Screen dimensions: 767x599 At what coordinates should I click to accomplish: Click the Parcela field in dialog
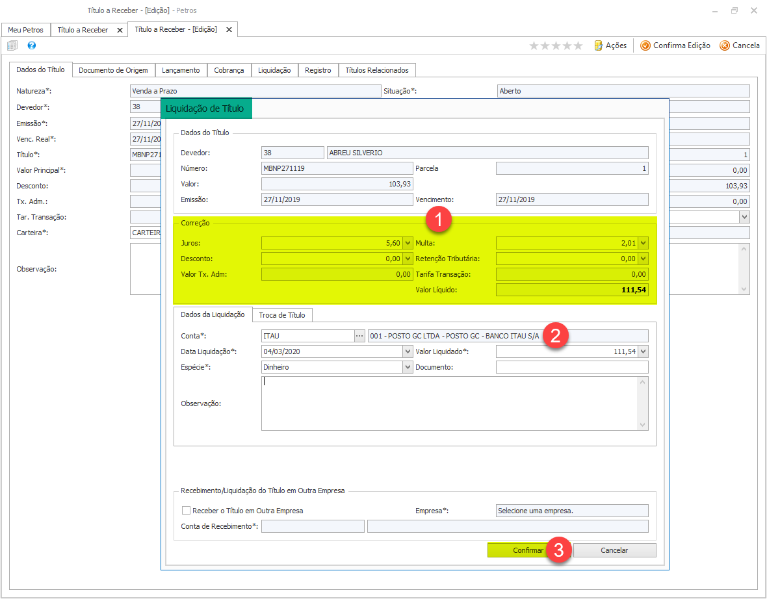pos(572,168)
